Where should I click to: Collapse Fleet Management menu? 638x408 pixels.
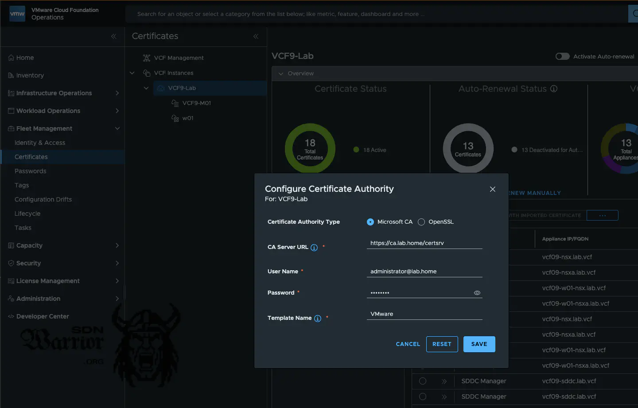117,128
